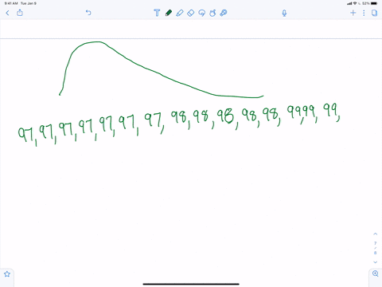This screenshot has width=382, height=287.
Task: Click the 9:41 AM clock
Action: click(11, 3)
